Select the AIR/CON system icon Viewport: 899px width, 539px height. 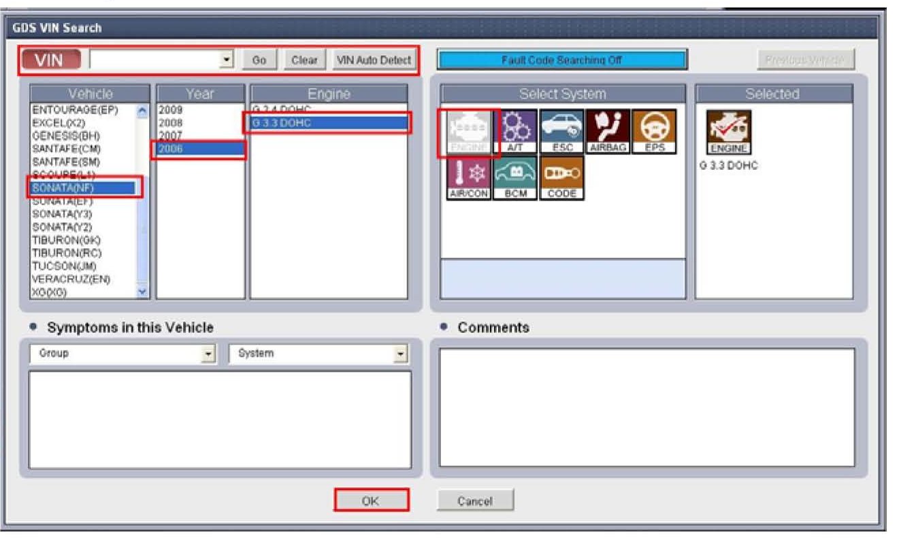(468, 178)
